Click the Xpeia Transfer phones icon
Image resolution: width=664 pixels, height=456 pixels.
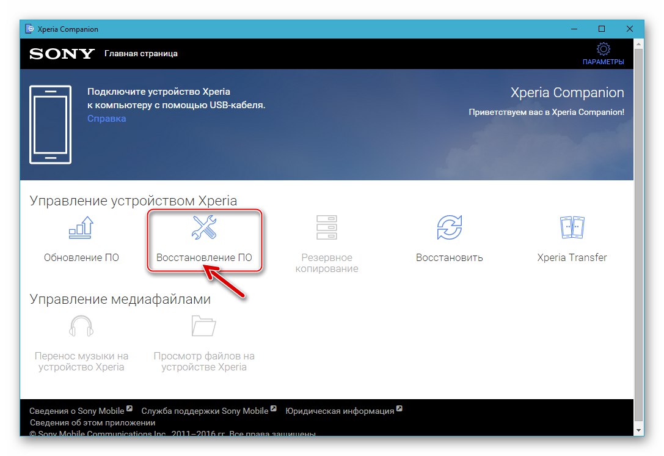[x=572, y=227]
